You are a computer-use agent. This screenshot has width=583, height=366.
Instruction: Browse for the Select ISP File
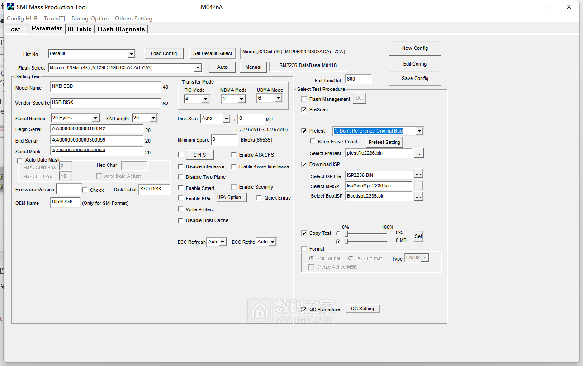418,174
